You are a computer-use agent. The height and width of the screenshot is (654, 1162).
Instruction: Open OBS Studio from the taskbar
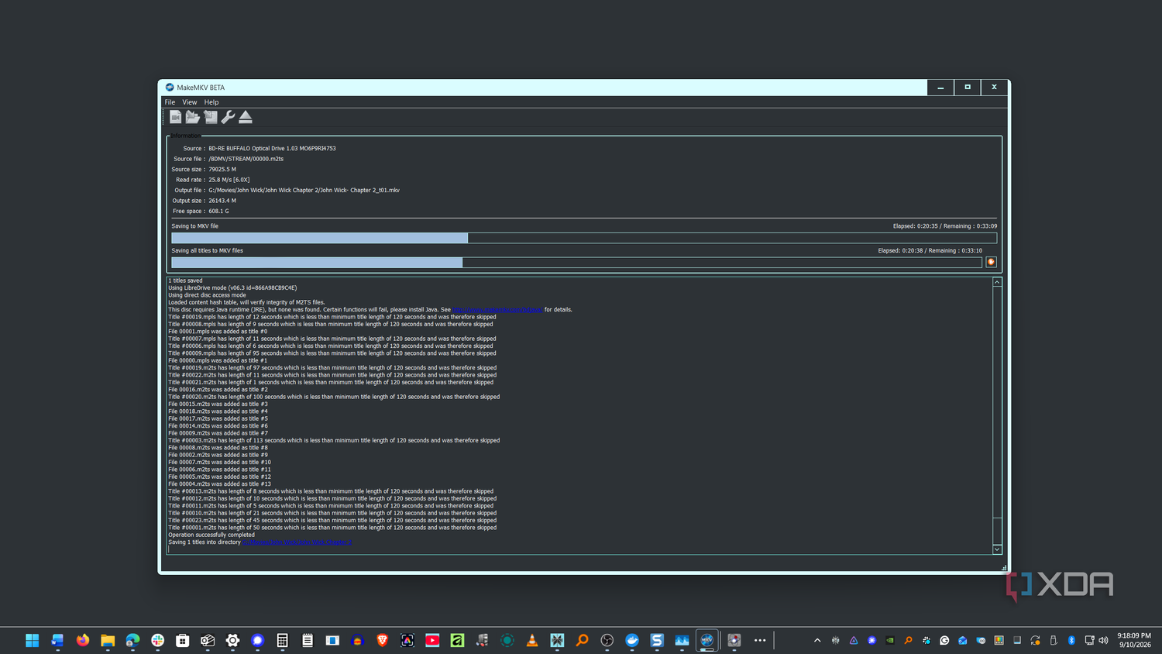click(x=607, y=640)
